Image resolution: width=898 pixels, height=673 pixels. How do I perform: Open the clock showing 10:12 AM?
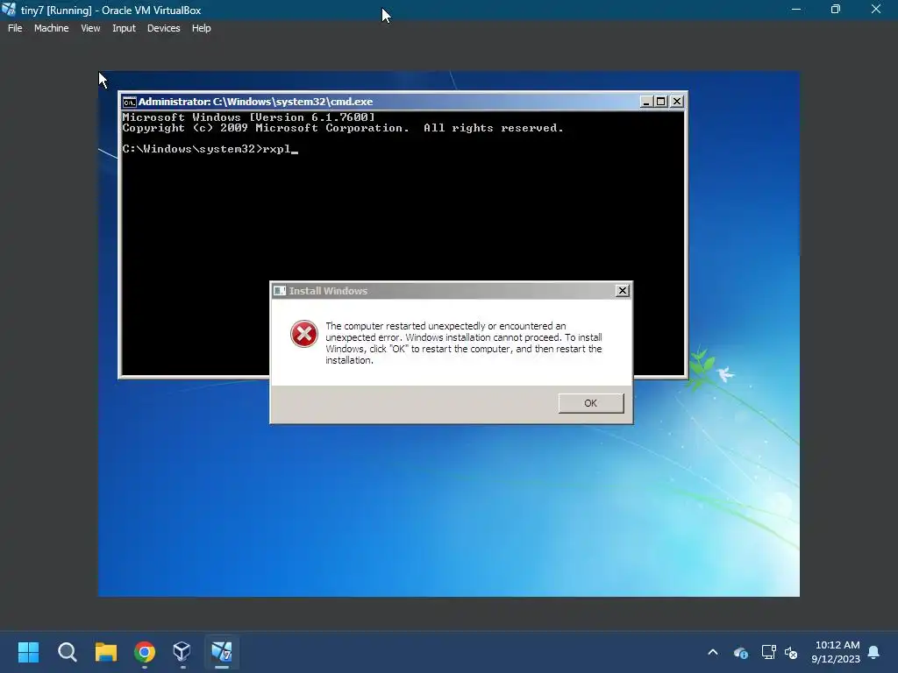click(836, 652)
